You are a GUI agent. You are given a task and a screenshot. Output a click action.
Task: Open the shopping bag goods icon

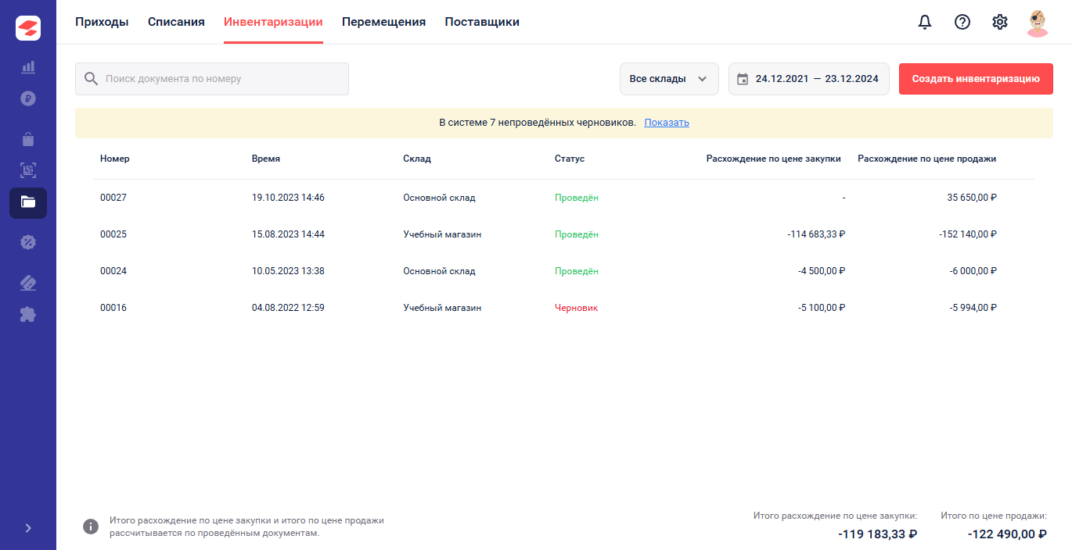pos(28,139)
